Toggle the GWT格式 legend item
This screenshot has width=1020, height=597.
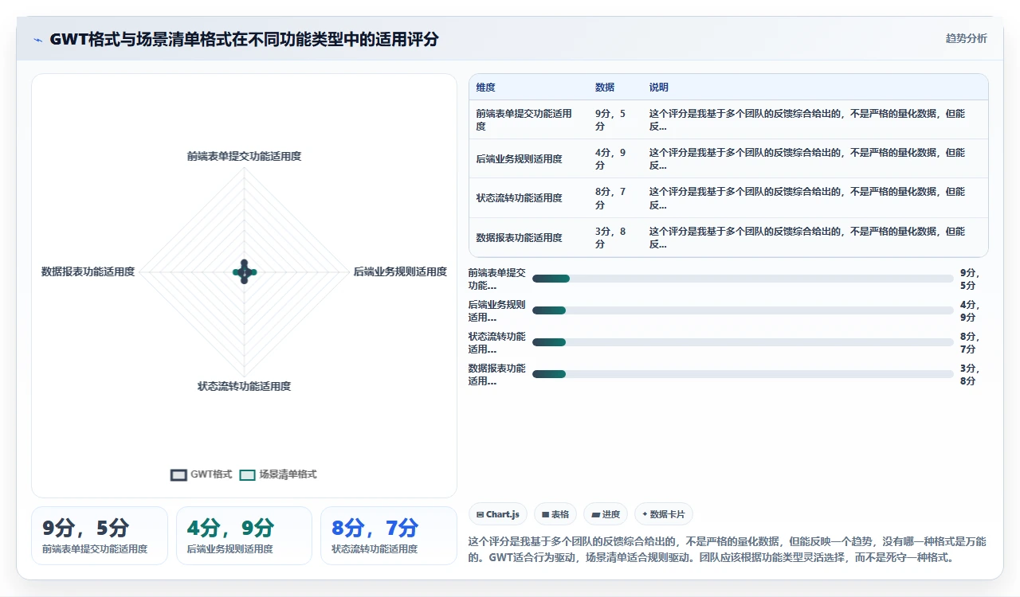(x=202, y=474)
